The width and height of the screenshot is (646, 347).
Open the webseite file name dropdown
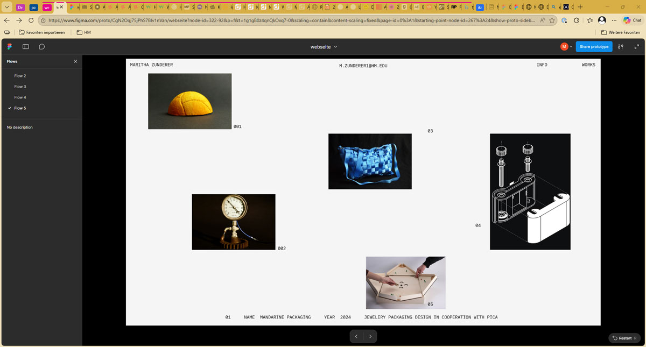[324, 47]
